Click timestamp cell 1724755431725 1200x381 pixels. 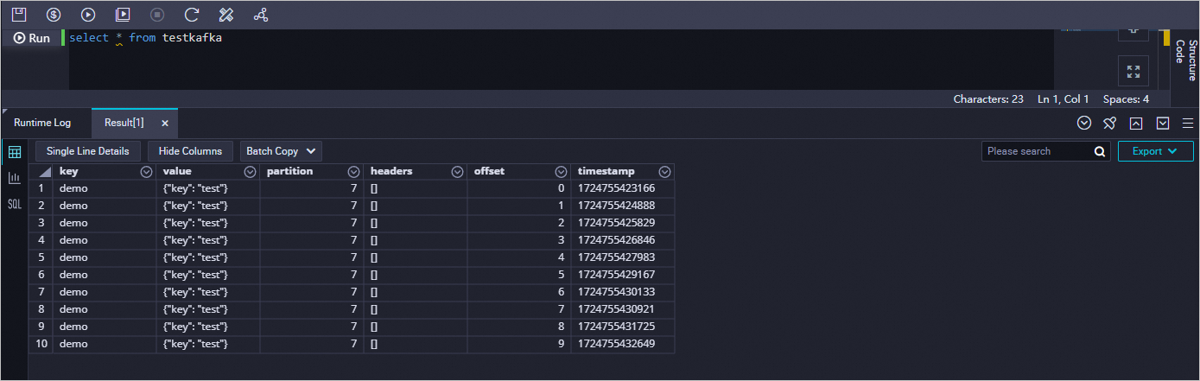point(623,327)
